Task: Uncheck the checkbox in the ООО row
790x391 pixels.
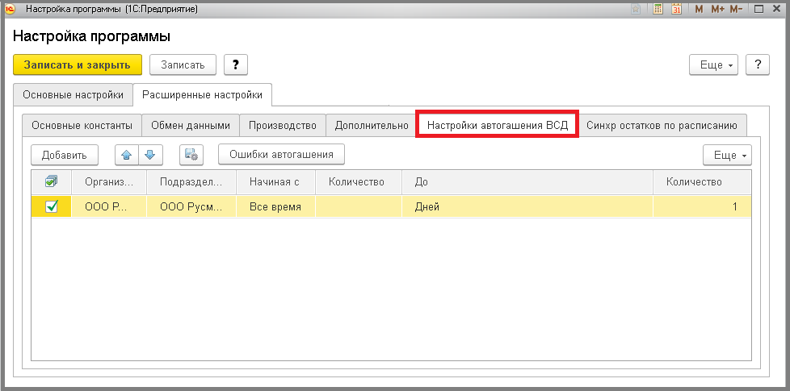Action: click(51, 206)
